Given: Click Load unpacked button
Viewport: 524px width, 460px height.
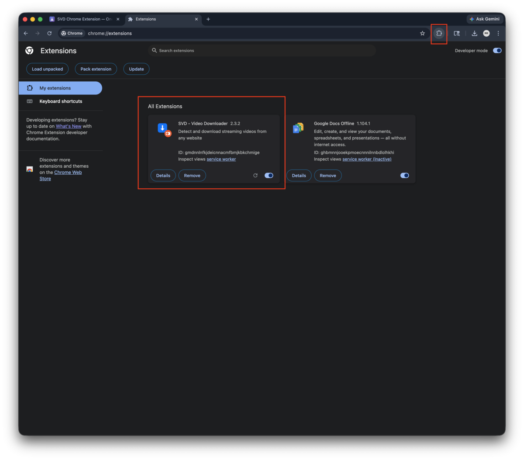Looking at the screenshot, I should click(47, 69).
